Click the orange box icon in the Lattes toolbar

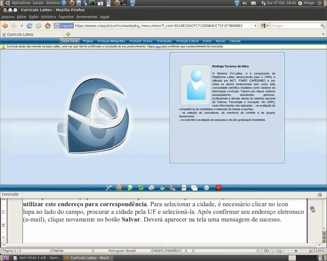point(119,188)
